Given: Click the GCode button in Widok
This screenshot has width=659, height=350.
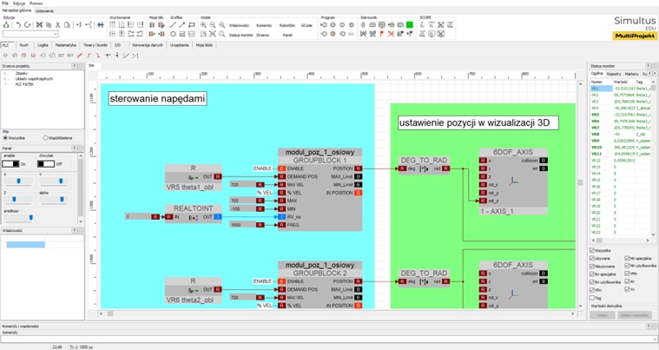Looking at the screenshot, I should 306,25.
